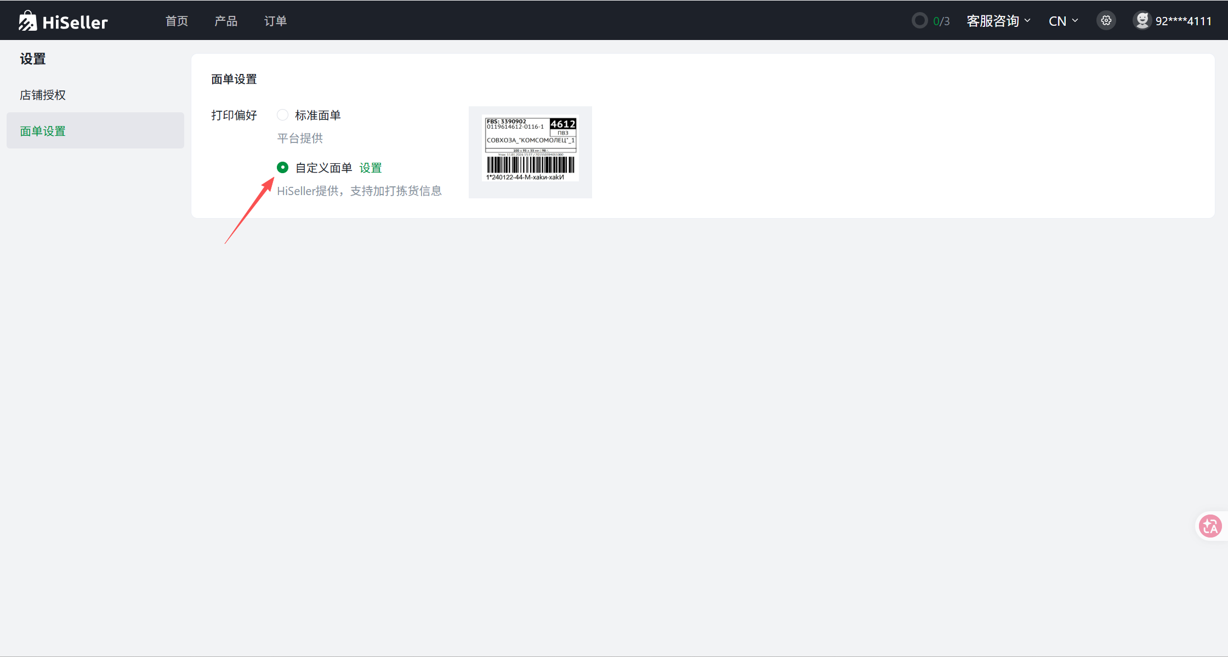The image size is (1228, 657).
Task: Click the pink translate floating icon
Action: [x=1210, y=527]
